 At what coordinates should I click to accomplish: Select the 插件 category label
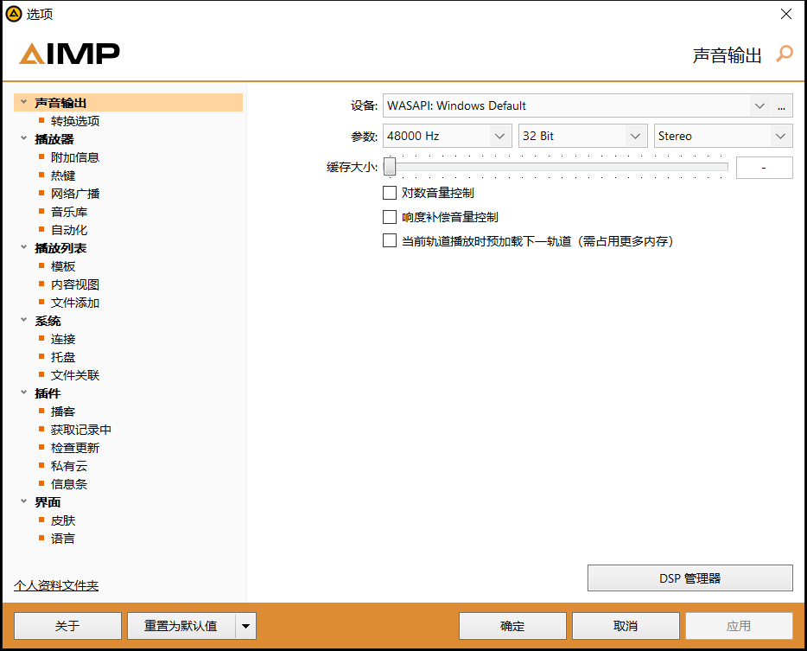pyautogui.click(x=48, y=393)
